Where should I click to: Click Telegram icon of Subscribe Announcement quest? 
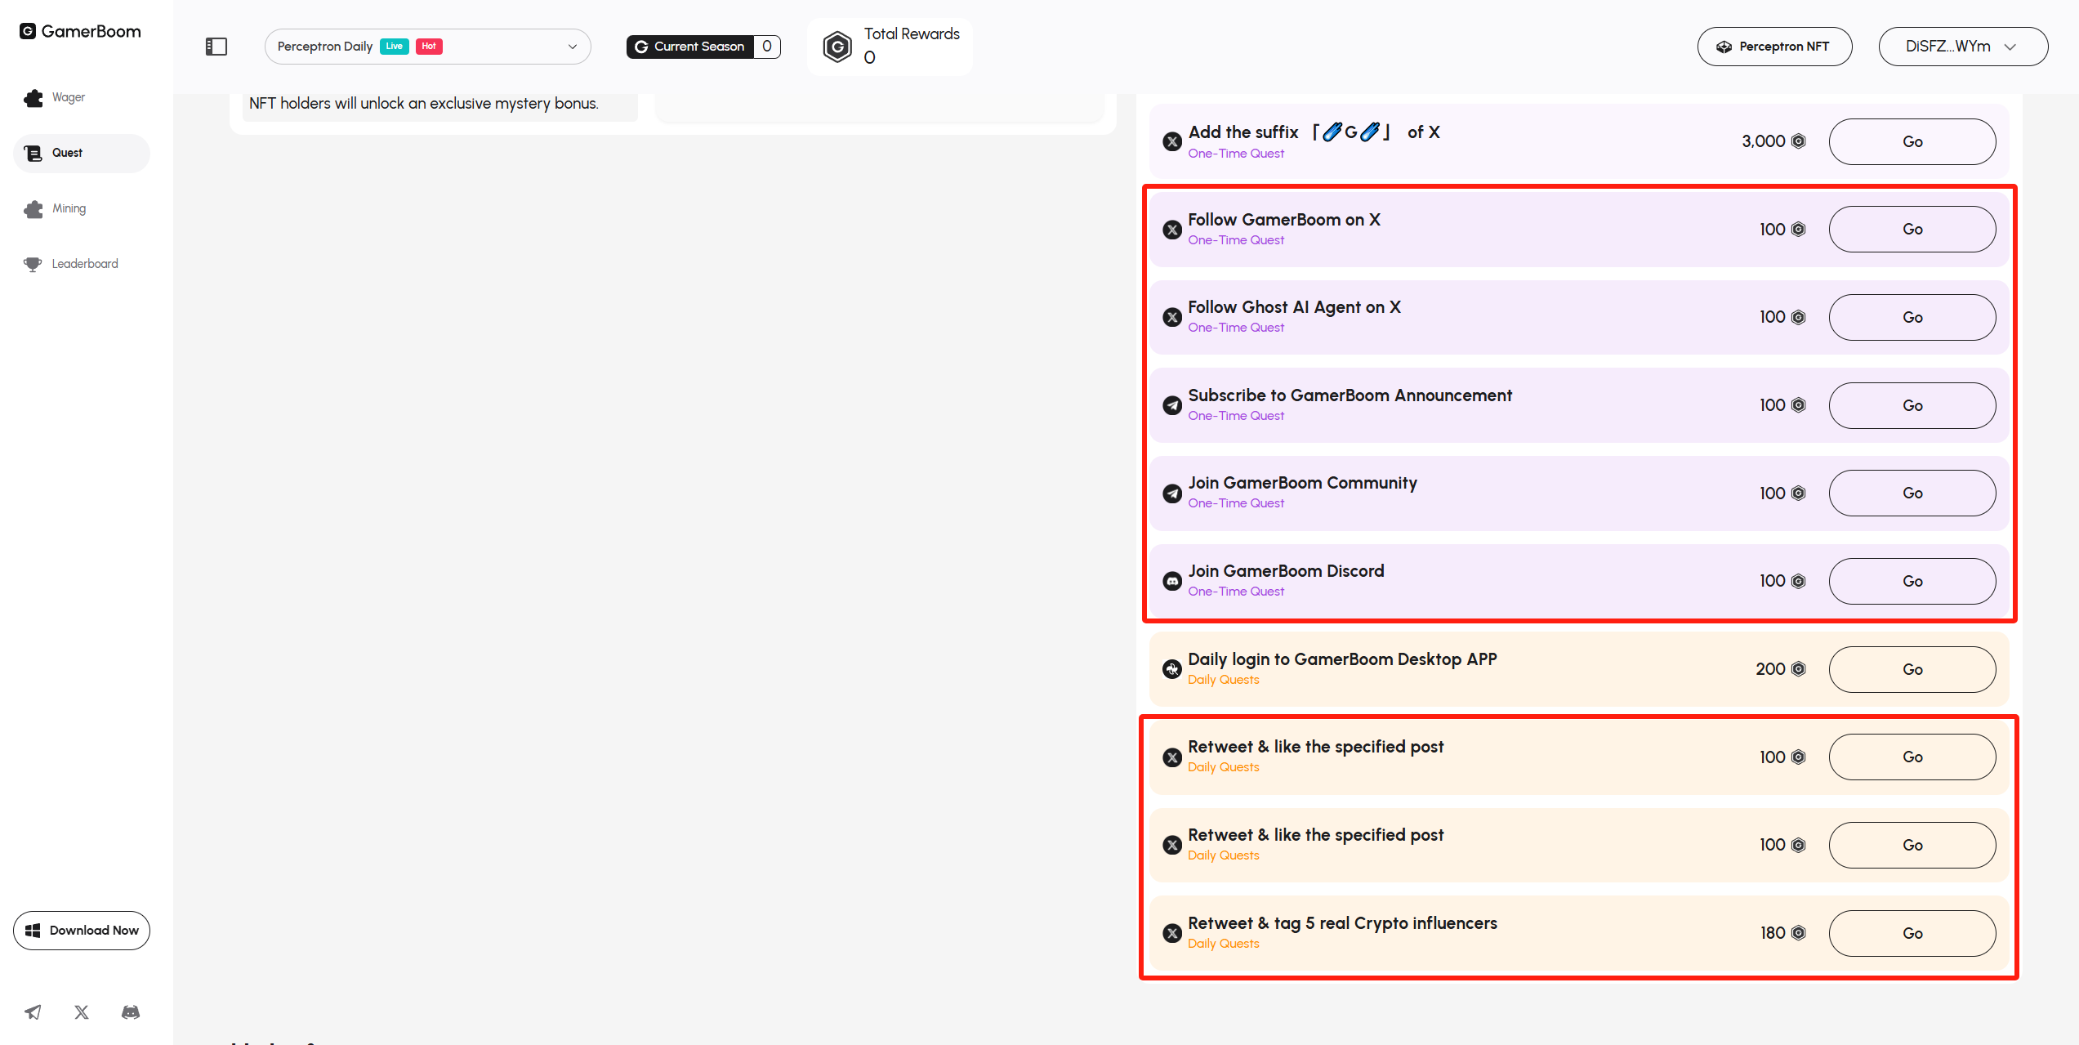pos(1172,405)
